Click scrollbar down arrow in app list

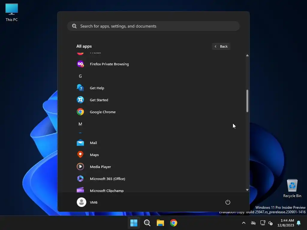pos(247,190)
